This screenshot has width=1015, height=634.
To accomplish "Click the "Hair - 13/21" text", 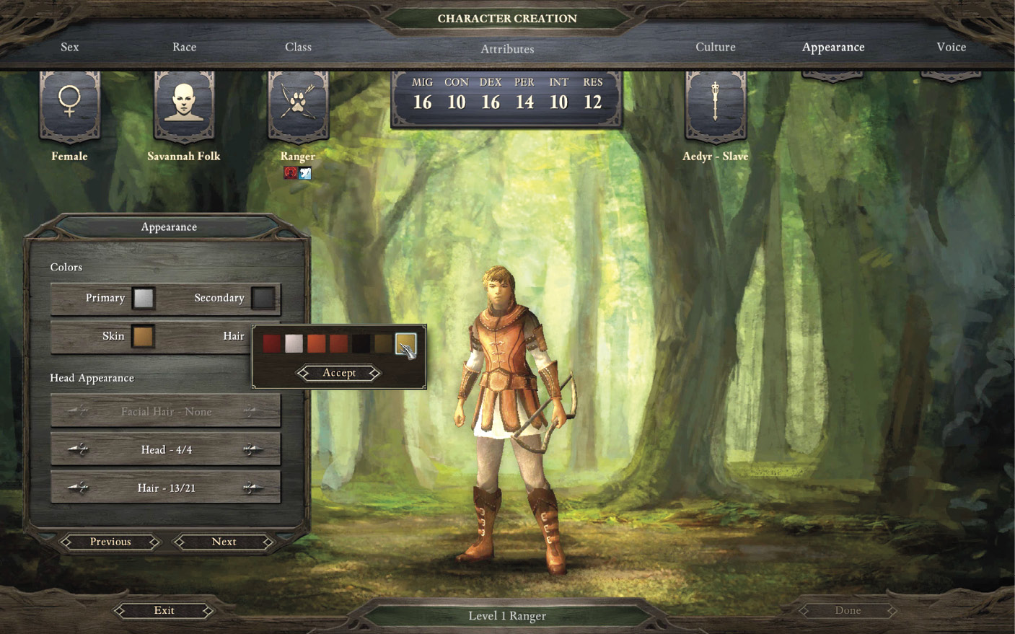I will point(167,488).
